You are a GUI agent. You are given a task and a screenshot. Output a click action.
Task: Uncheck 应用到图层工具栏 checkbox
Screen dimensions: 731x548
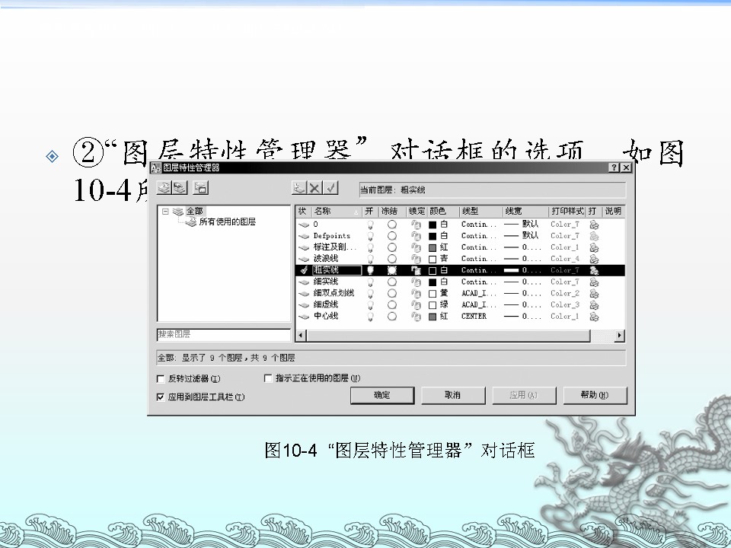(x=161, y=397)
